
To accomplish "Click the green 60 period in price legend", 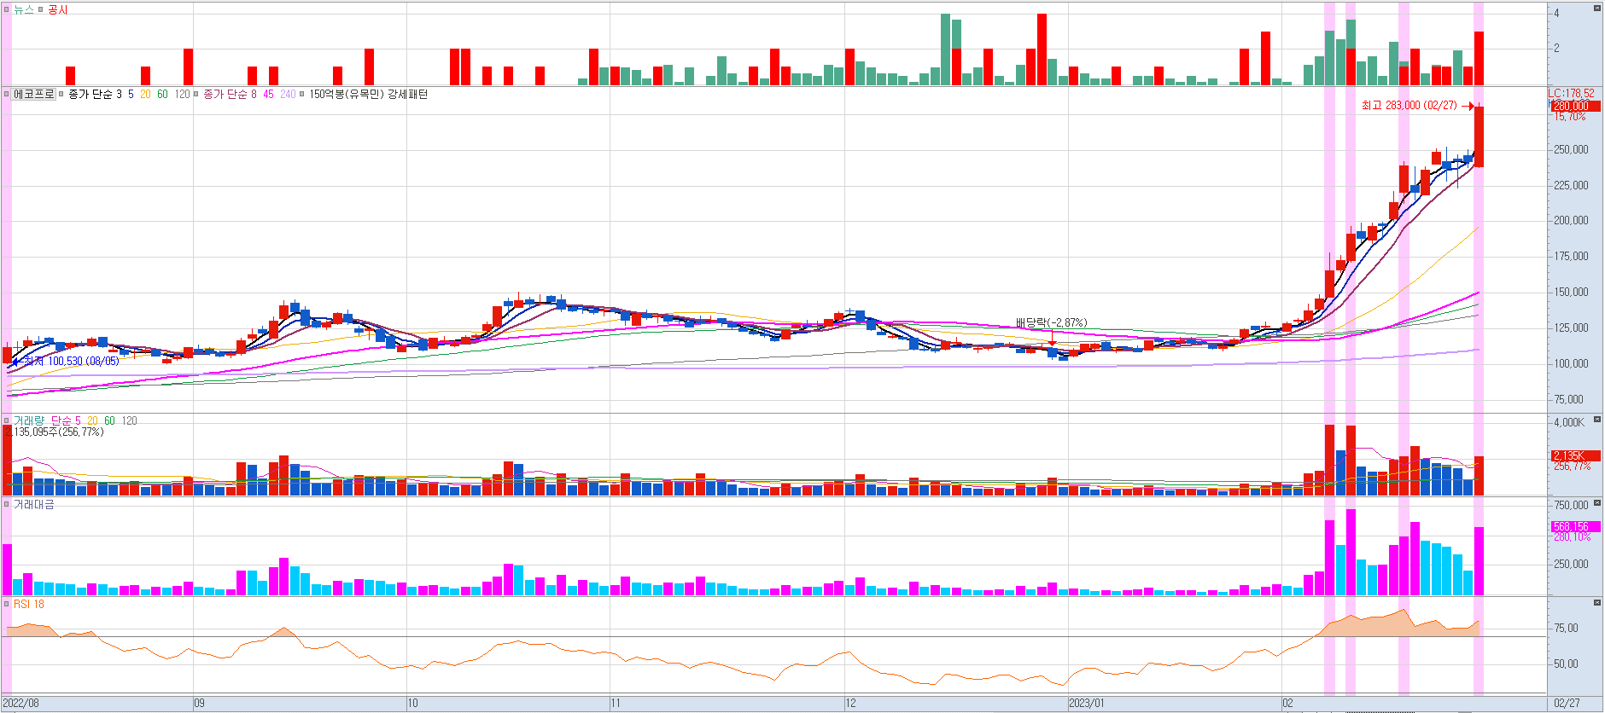I will coord(162,94).
